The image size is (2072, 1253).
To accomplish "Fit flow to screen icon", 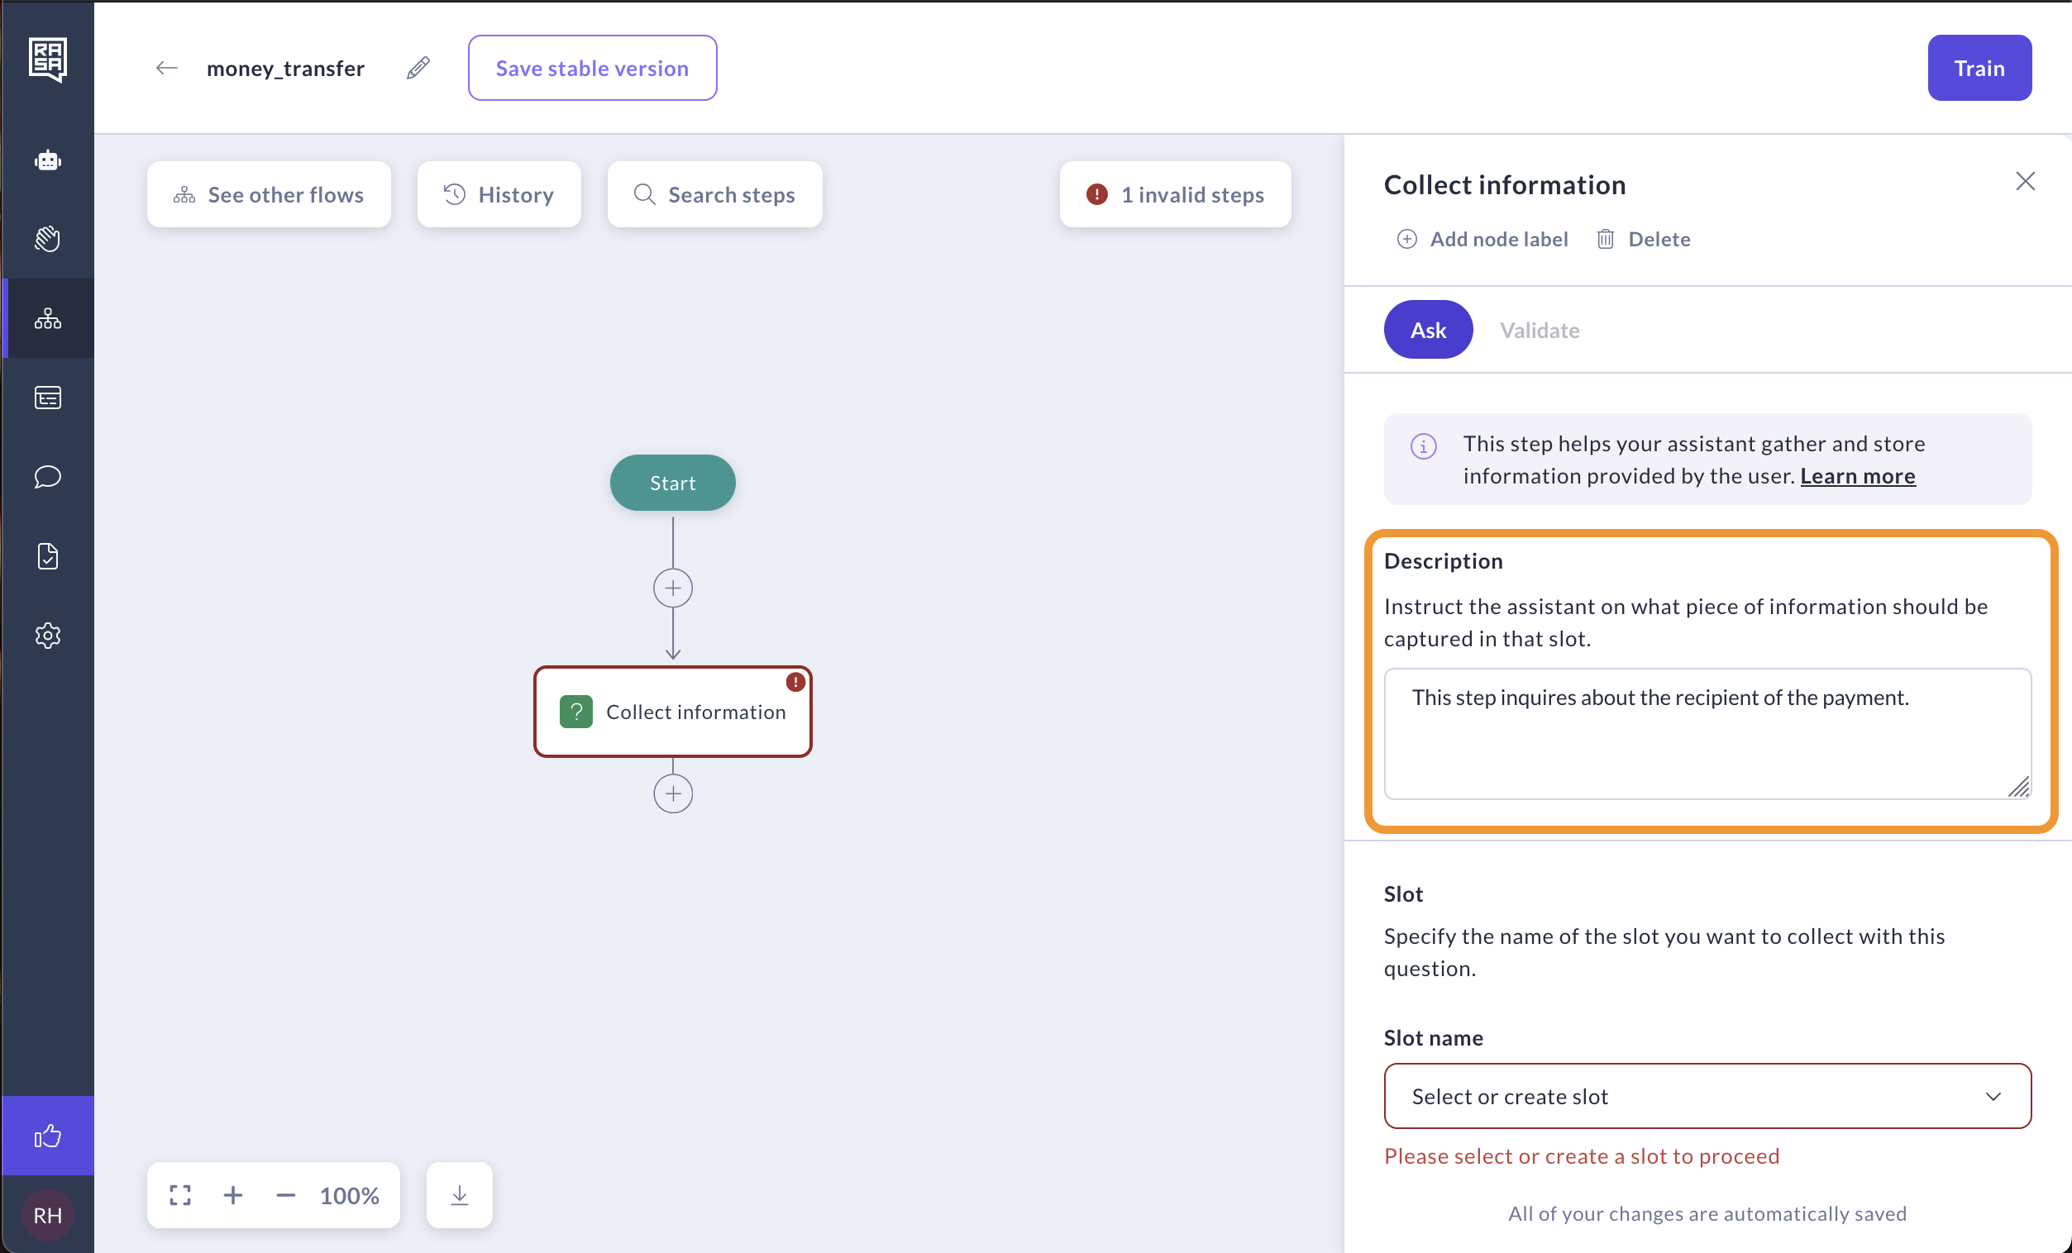I will click(x=180, y=1194).
